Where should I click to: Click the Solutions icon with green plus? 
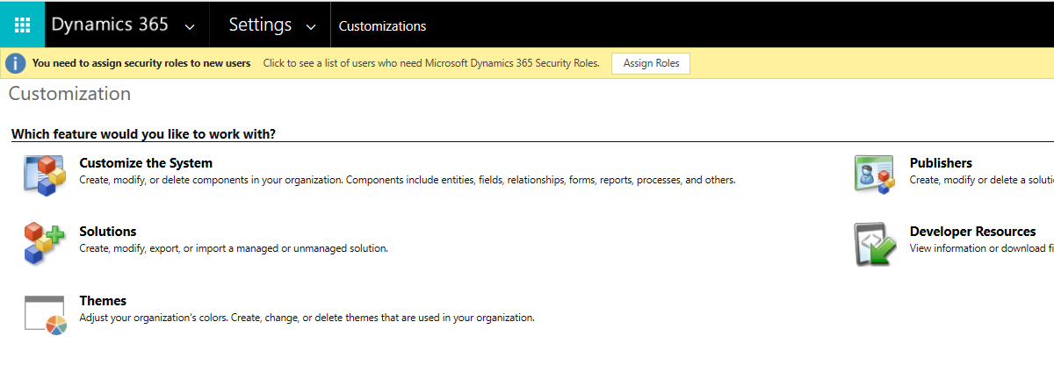(x=45, y=242)
